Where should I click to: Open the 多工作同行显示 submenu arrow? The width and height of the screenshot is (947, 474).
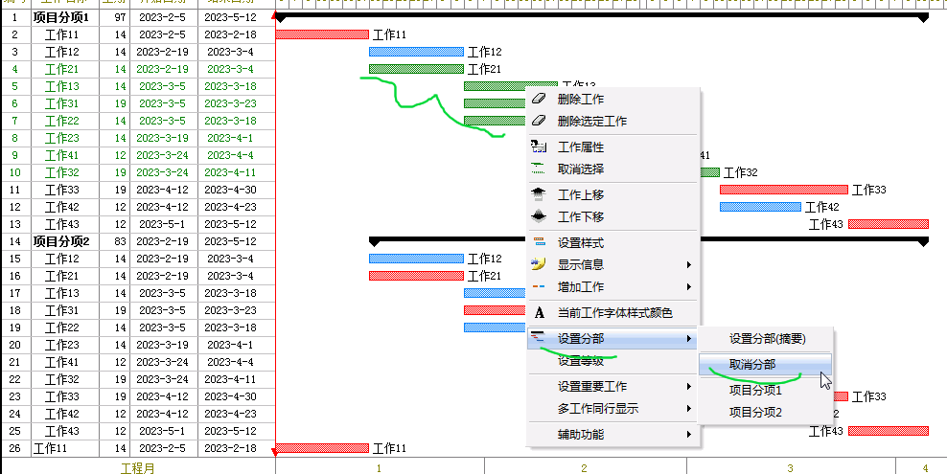point(688,408)
